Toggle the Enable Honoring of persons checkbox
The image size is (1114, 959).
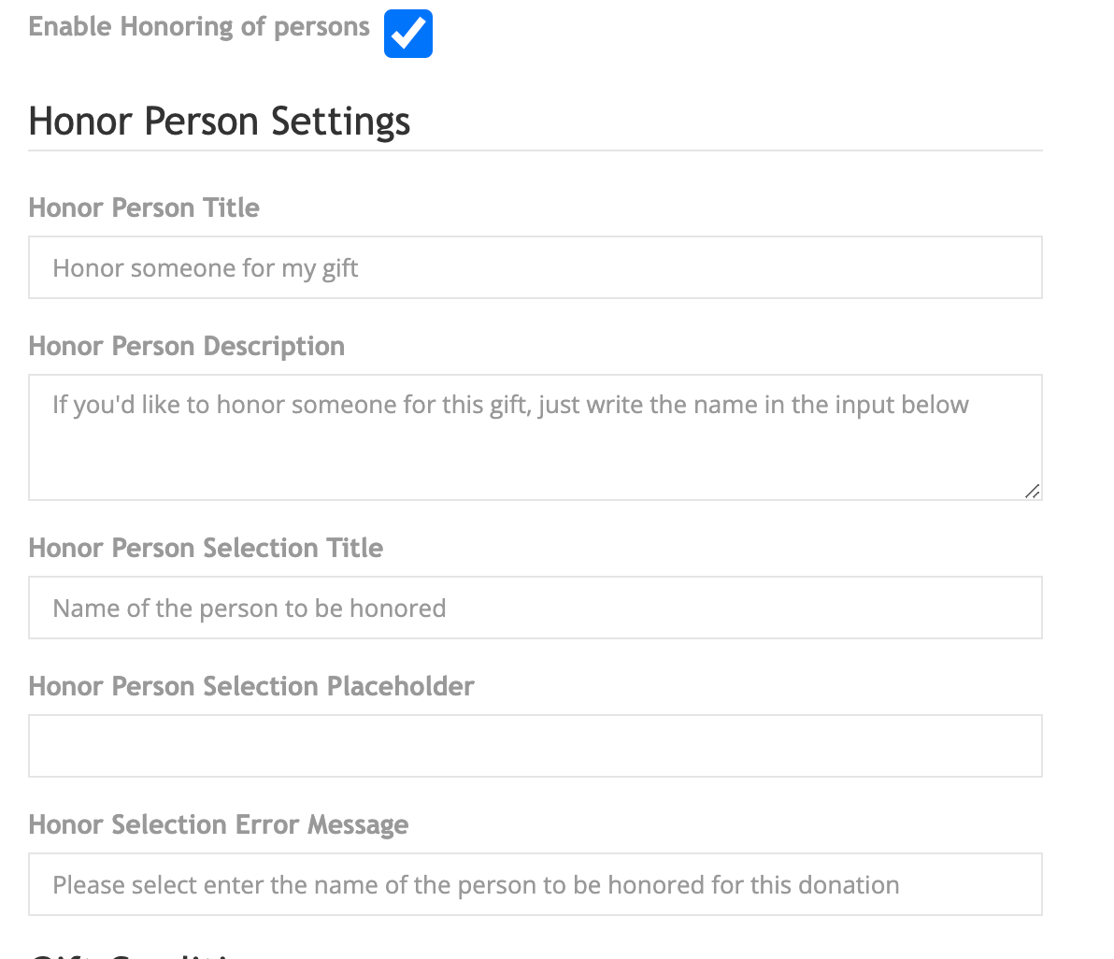coord(408,34)
